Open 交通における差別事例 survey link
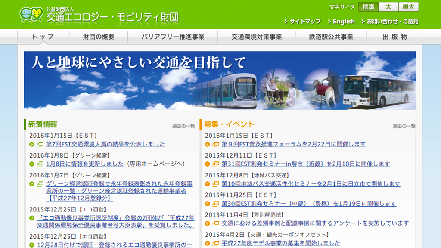441x248 pixels. point(315,223)
